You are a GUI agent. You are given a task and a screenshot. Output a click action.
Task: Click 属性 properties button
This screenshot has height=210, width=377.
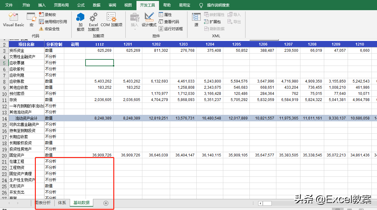(x=165, y=14)
